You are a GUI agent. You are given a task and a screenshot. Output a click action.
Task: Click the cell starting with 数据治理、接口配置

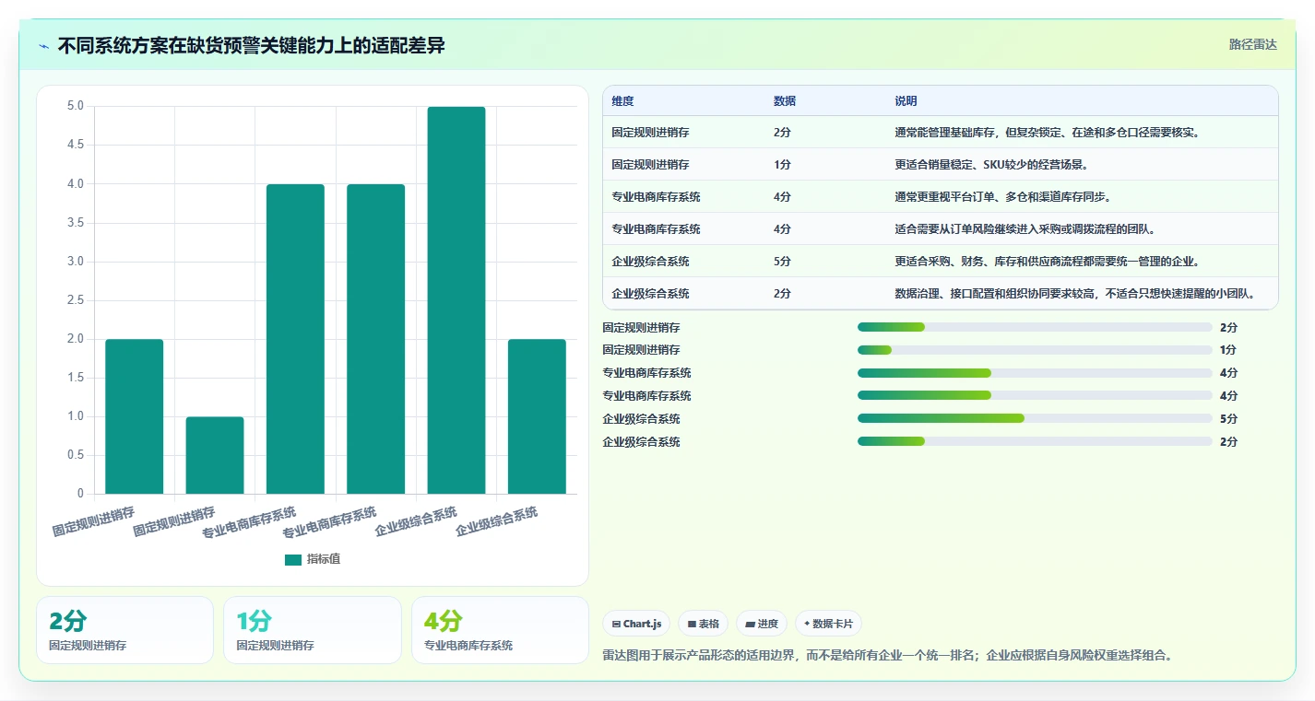pyautogui.click(x=1074, y=294)
